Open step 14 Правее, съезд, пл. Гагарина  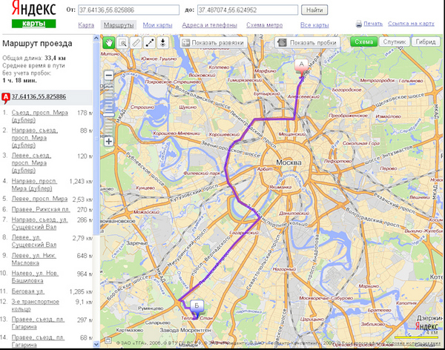(38, 341)
